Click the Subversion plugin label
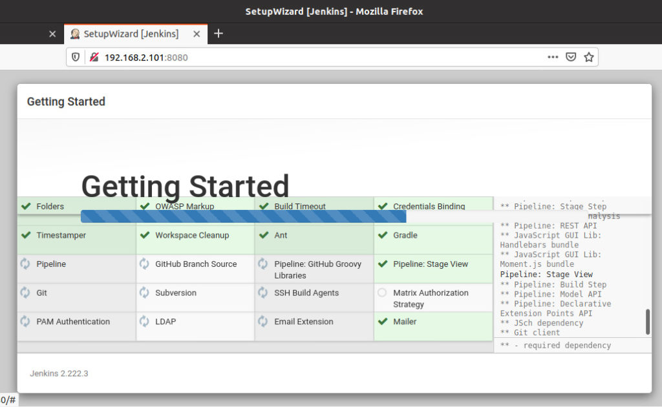The width and height of the screenshot is (662, 407). pyautogui.click(x=176, y=293)
